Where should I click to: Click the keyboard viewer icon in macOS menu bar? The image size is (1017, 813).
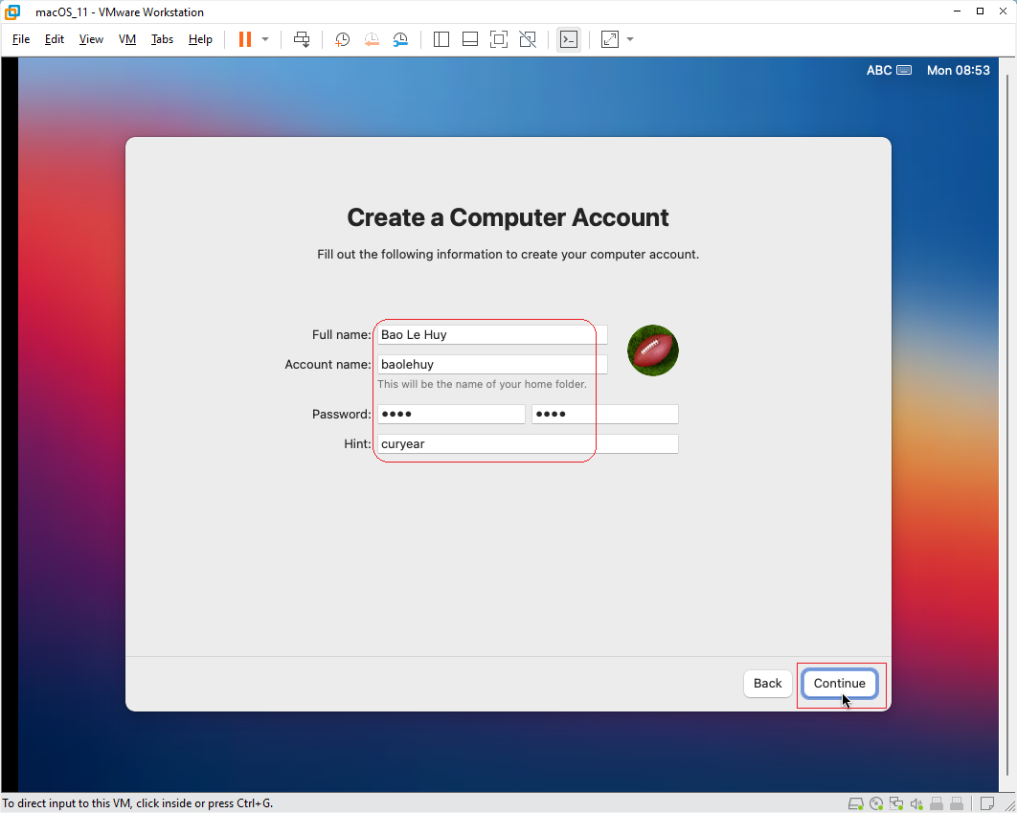pyautogui.click(x=904, y=70)
